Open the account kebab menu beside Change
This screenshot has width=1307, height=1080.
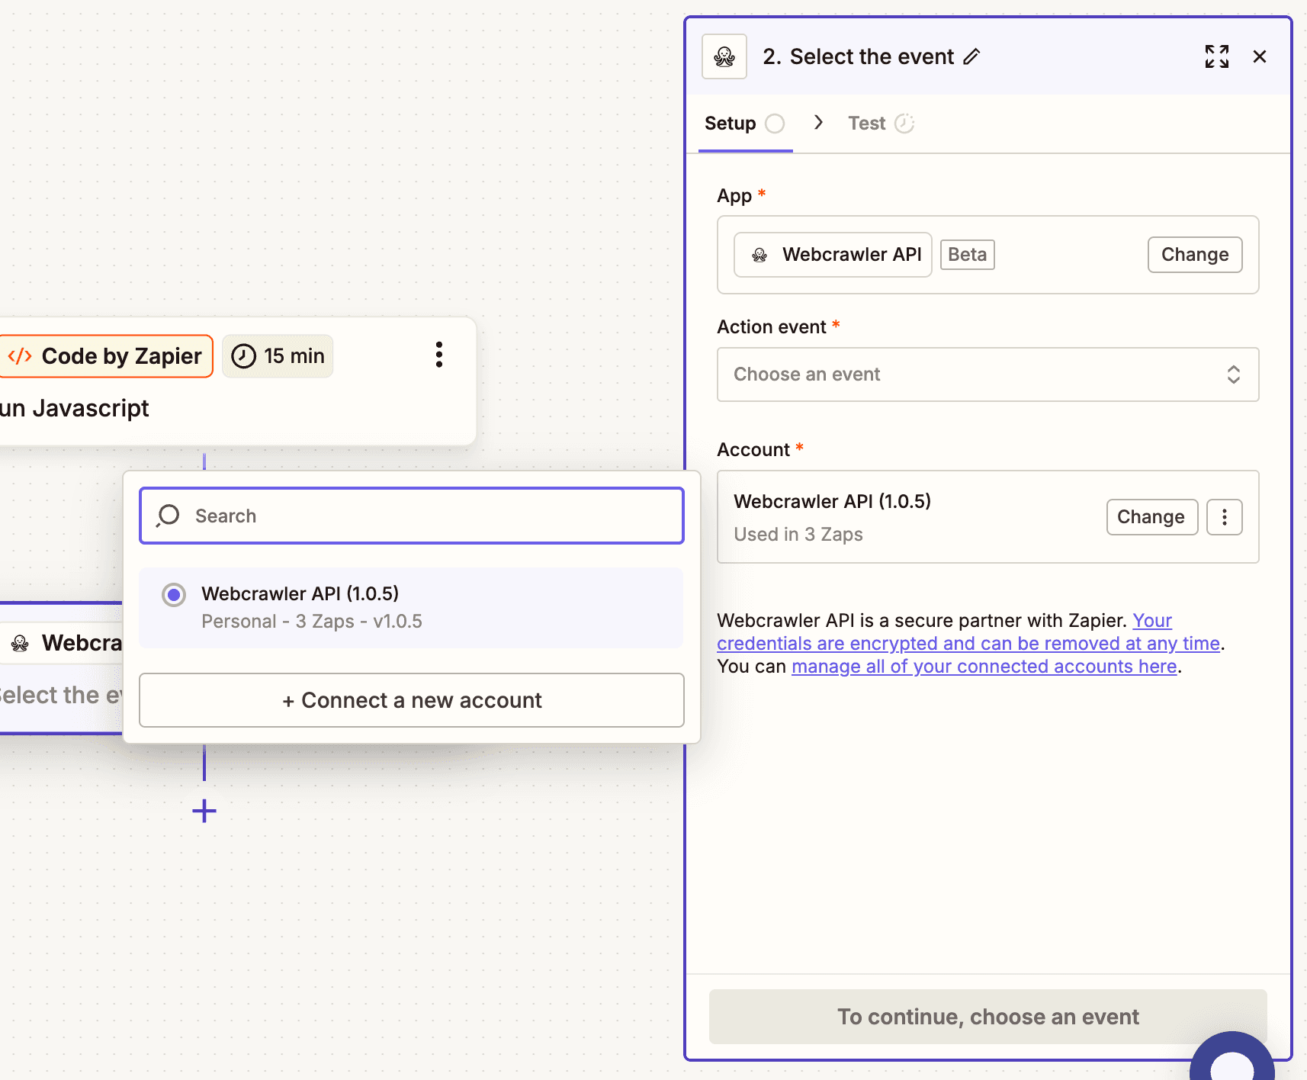(1224, 517)
